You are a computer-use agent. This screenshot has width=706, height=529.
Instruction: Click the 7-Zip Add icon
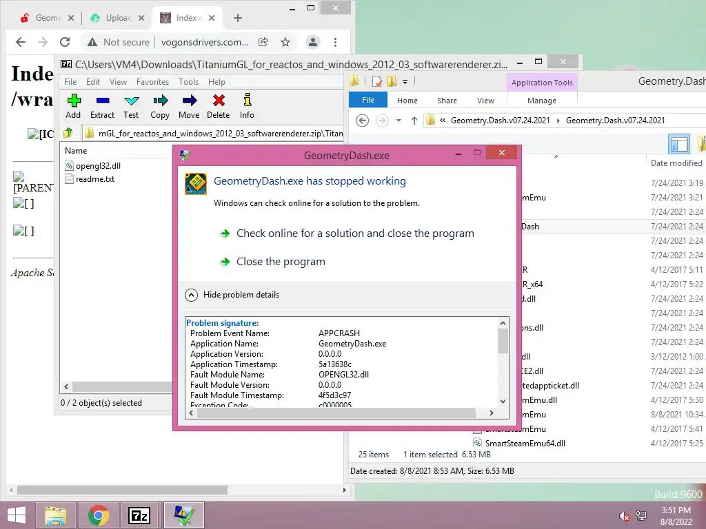pos(74,101)
